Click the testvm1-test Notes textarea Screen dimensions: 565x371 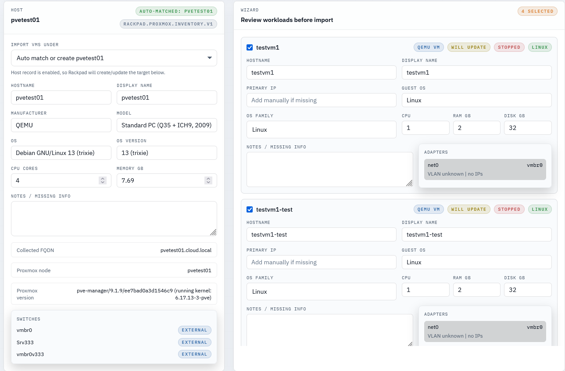pos(330,330)
